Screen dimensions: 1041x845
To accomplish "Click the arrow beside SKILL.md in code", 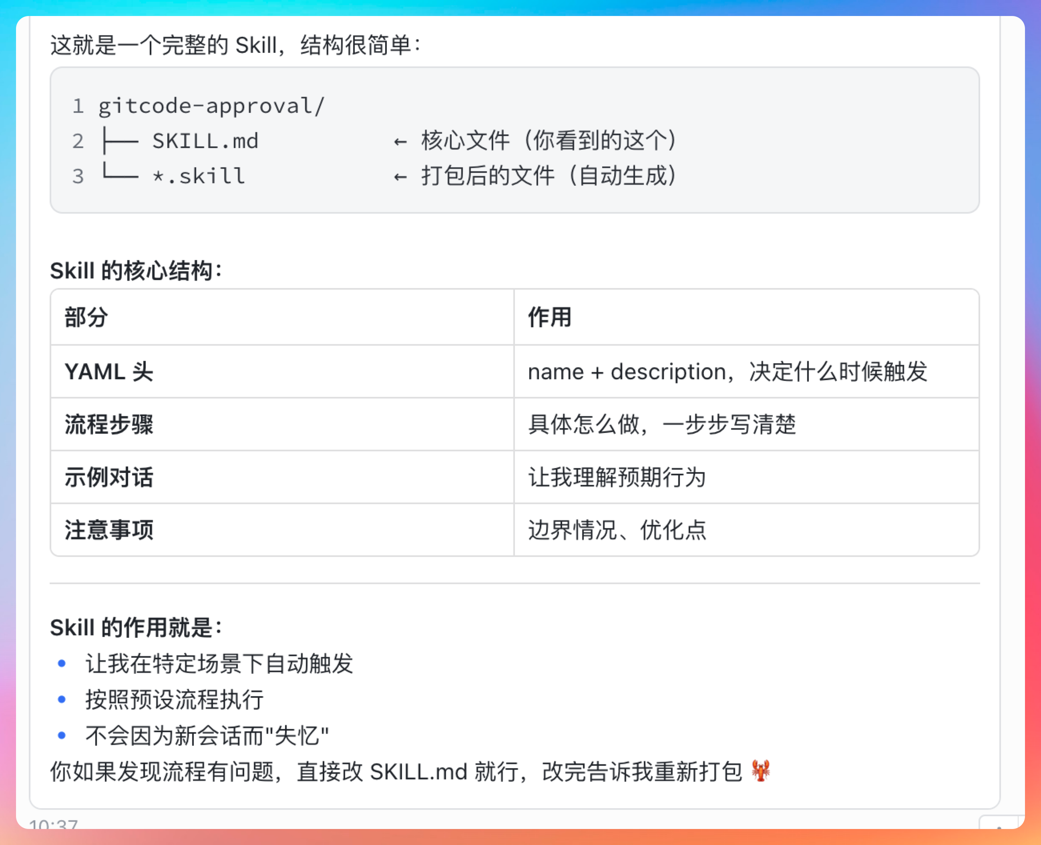I will tap(400, 142).
